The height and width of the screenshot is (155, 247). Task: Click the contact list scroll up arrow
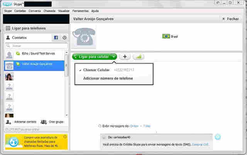pyautogui.click(x=66, y=53)
